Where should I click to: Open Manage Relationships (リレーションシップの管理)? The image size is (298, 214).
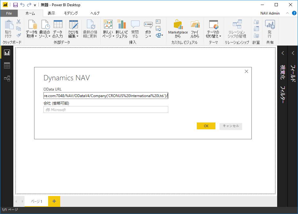point(237,29)
